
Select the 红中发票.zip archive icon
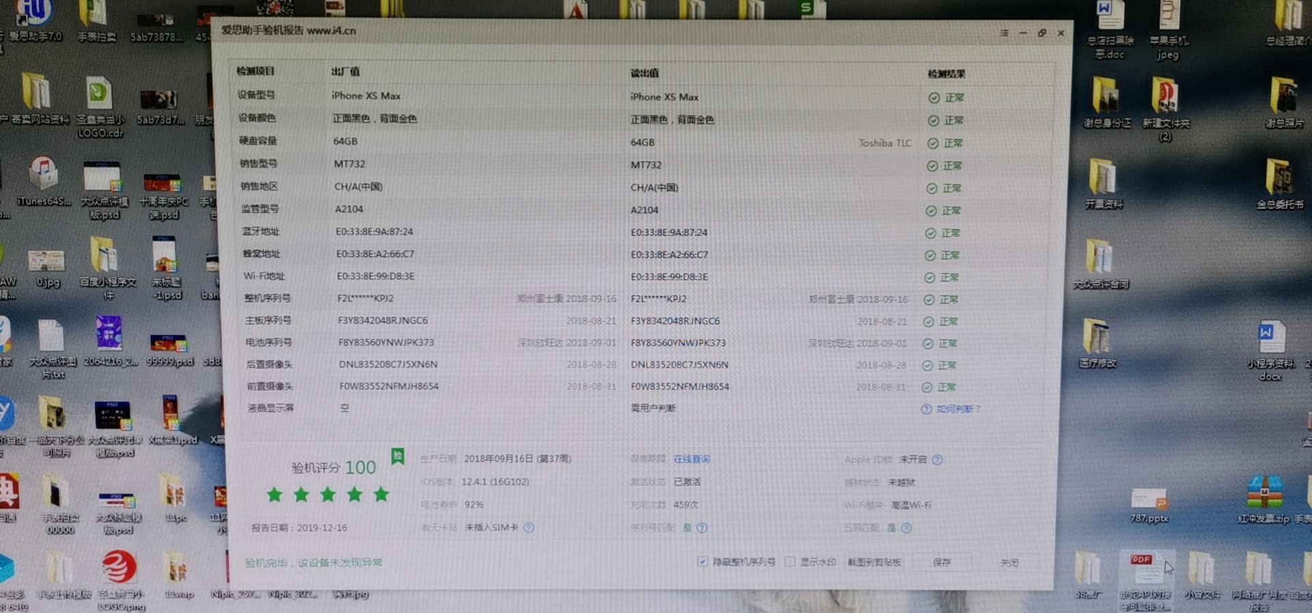[1263, 500]
